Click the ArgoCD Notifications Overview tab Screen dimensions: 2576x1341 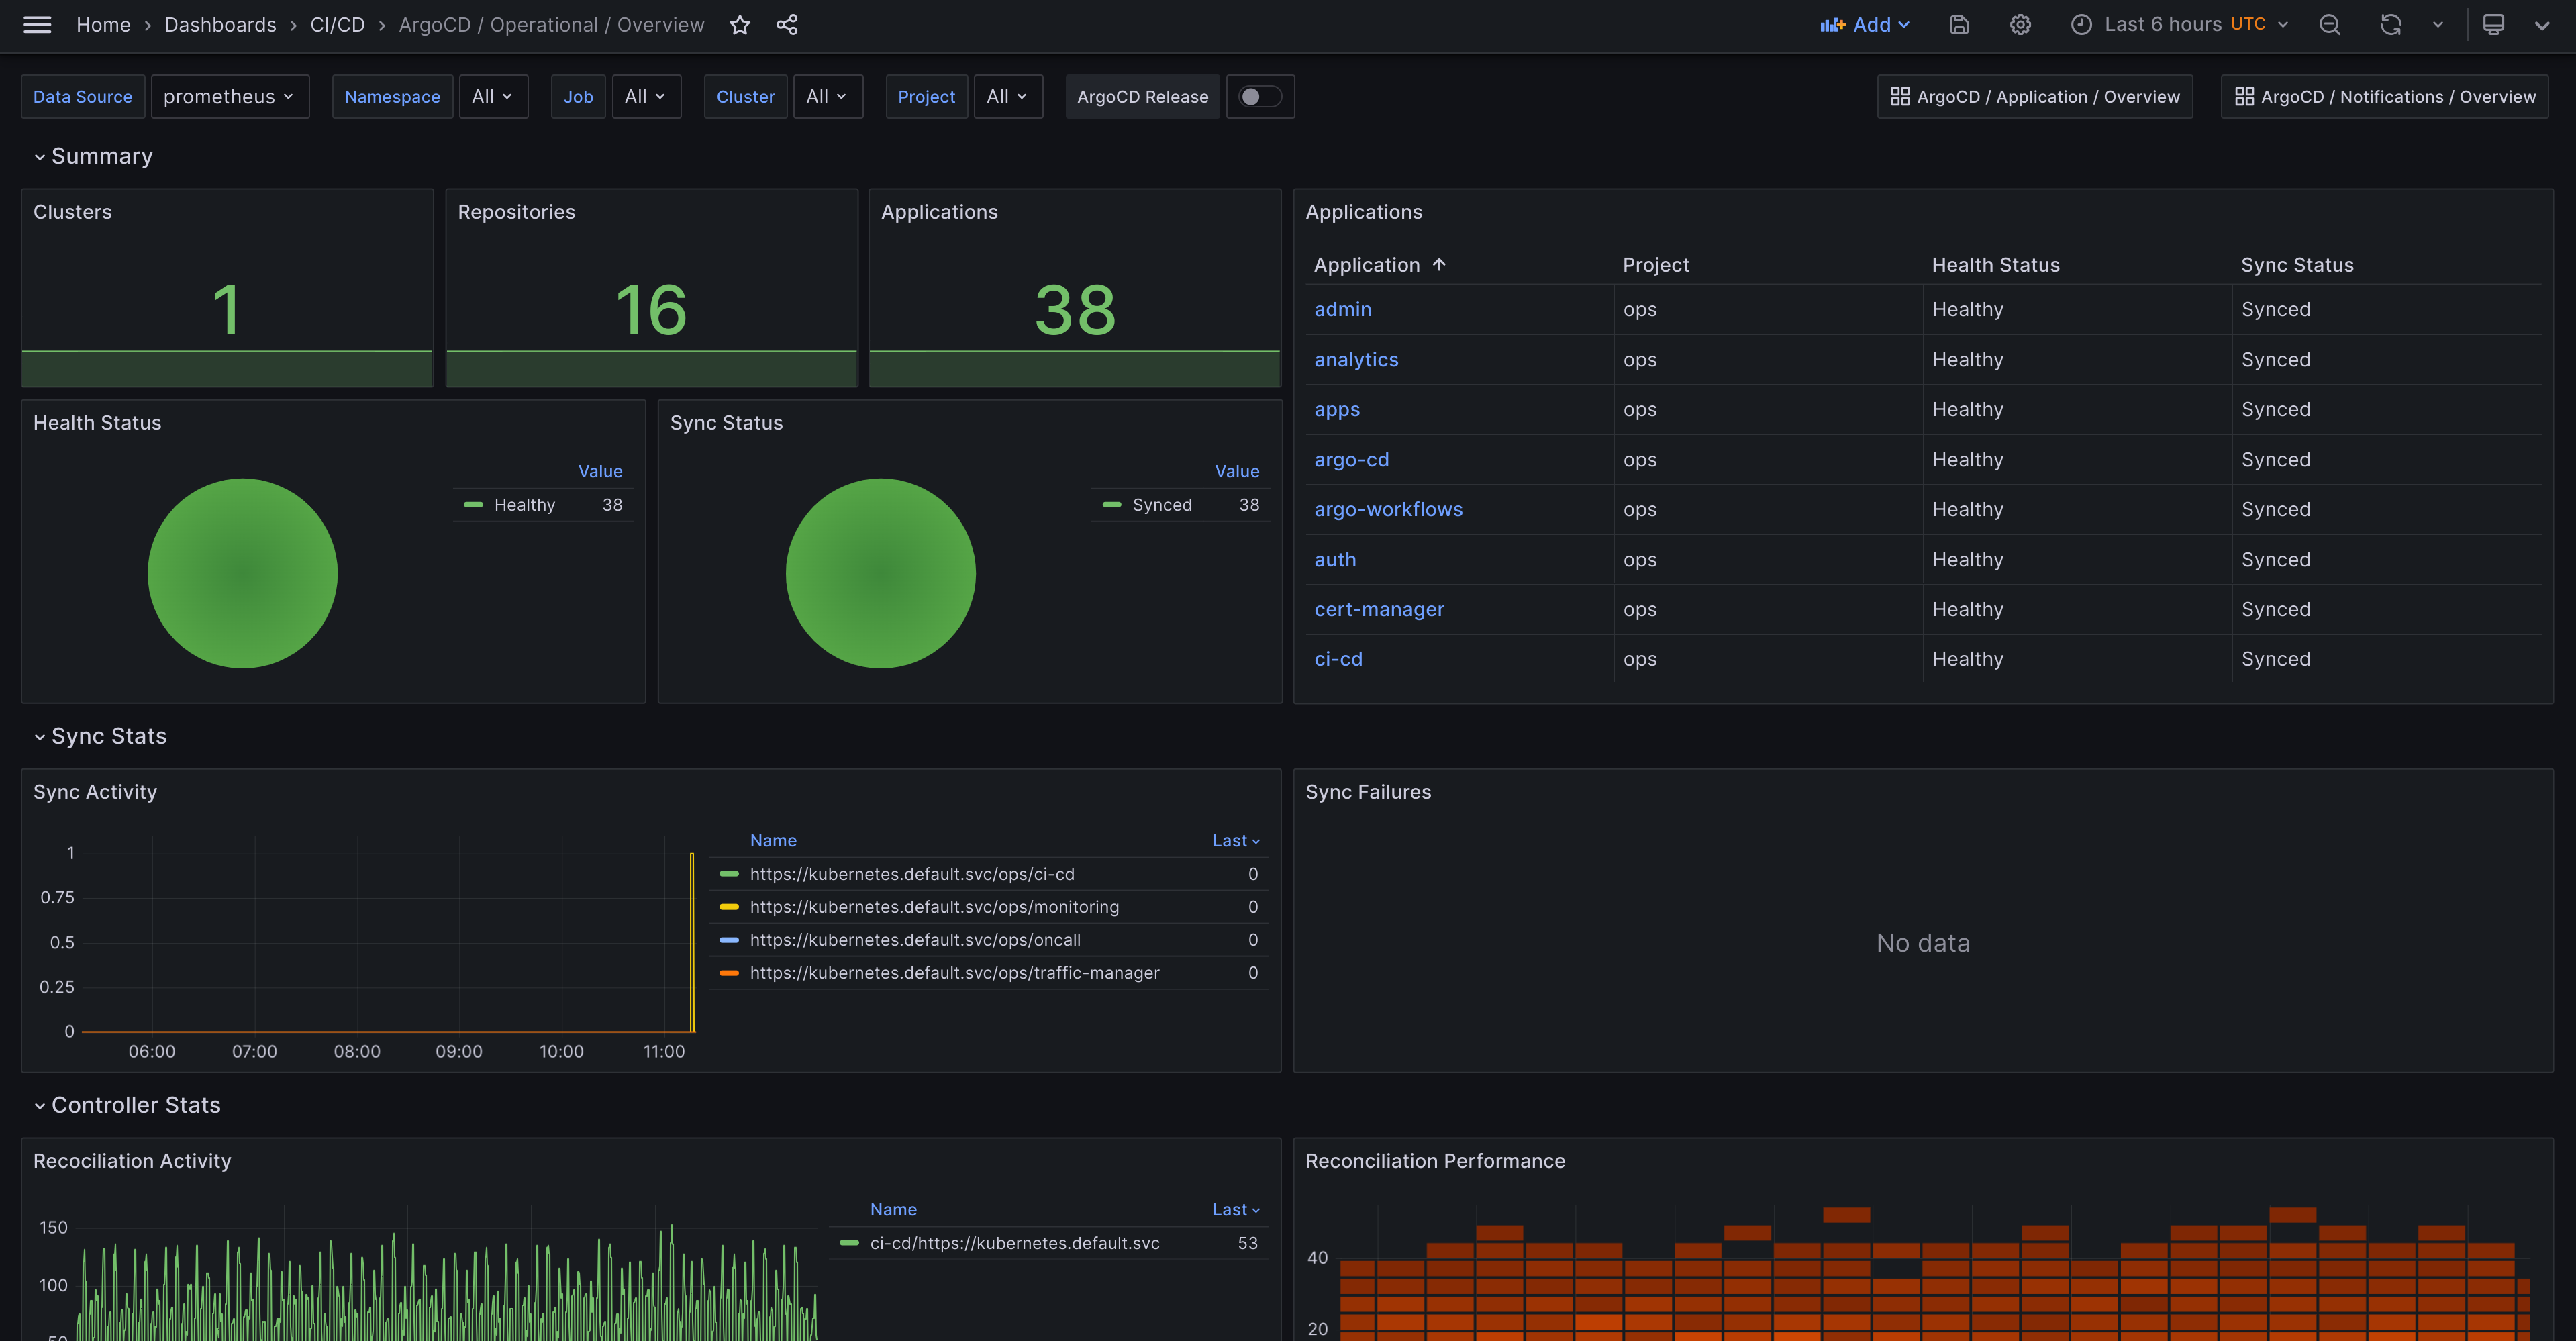2383,95
